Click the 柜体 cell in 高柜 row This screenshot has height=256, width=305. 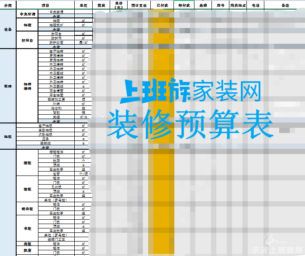click(56, 244)
